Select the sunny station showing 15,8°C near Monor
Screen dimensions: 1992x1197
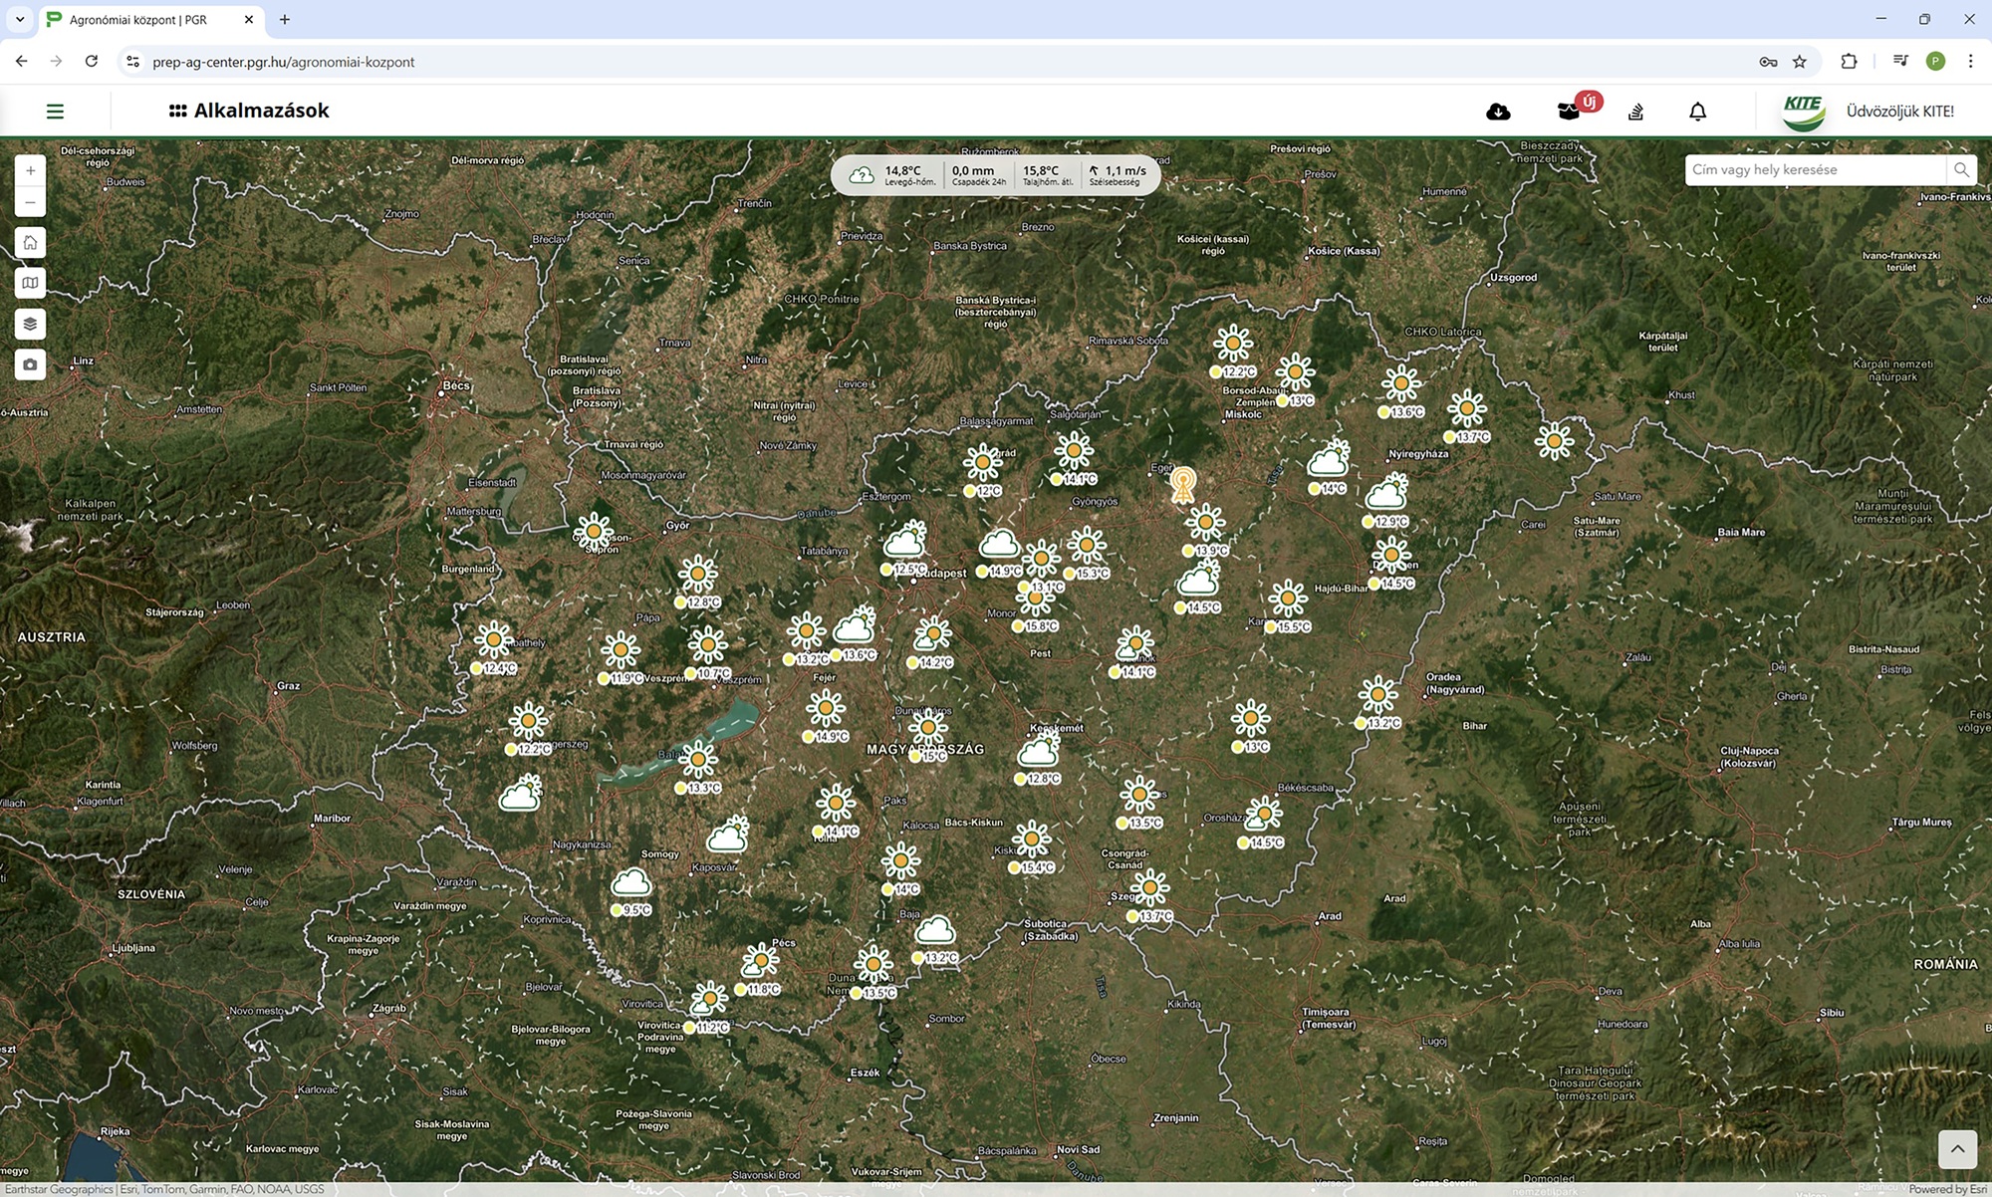point(1036,598)
